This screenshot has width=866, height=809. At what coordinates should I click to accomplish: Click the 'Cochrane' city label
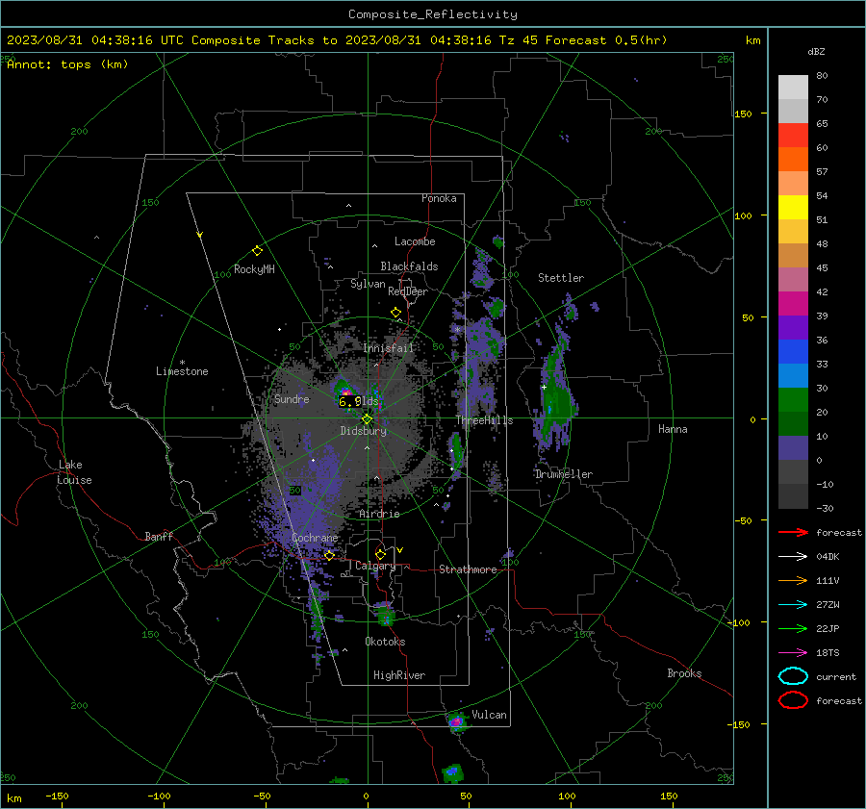pos(315,538)
